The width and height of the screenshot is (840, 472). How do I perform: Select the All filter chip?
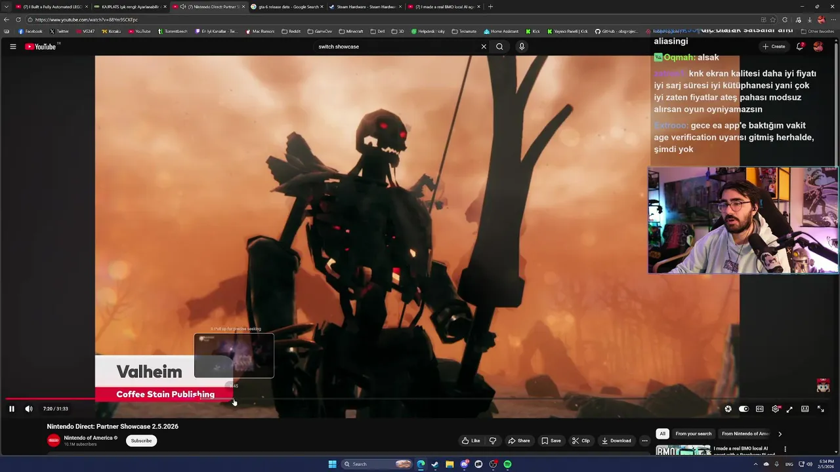click(x=662, y=433)
